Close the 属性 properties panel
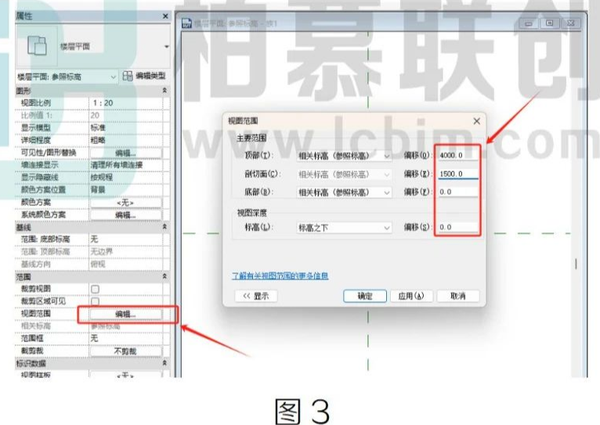The width and height of the screenshot is (600, 425). (x=165, y=16)
